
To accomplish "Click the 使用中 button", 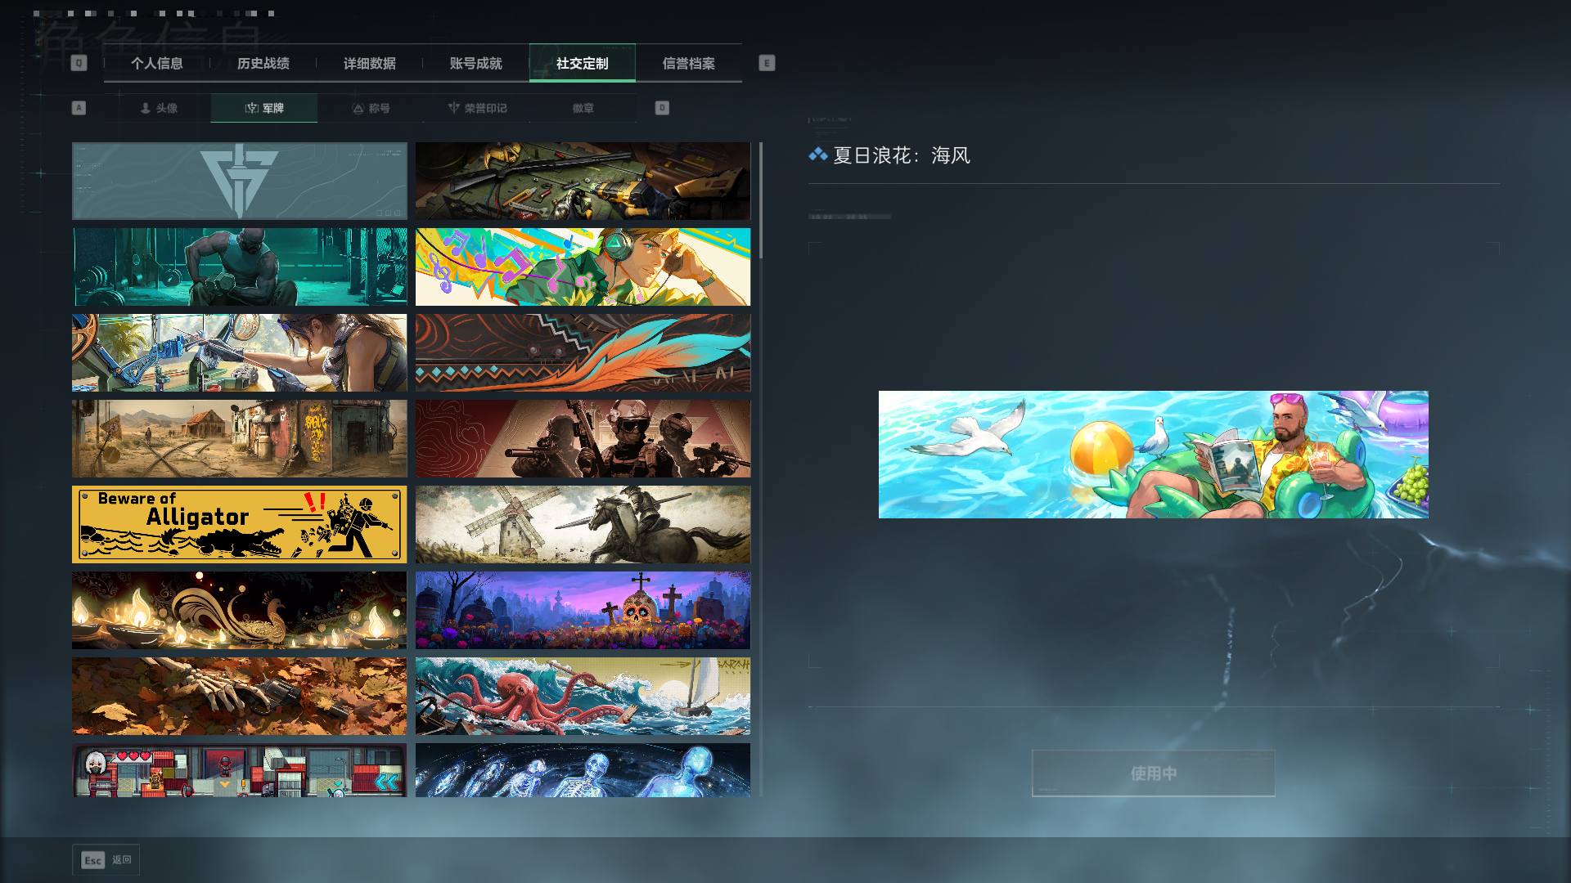I will [1153, 773].
